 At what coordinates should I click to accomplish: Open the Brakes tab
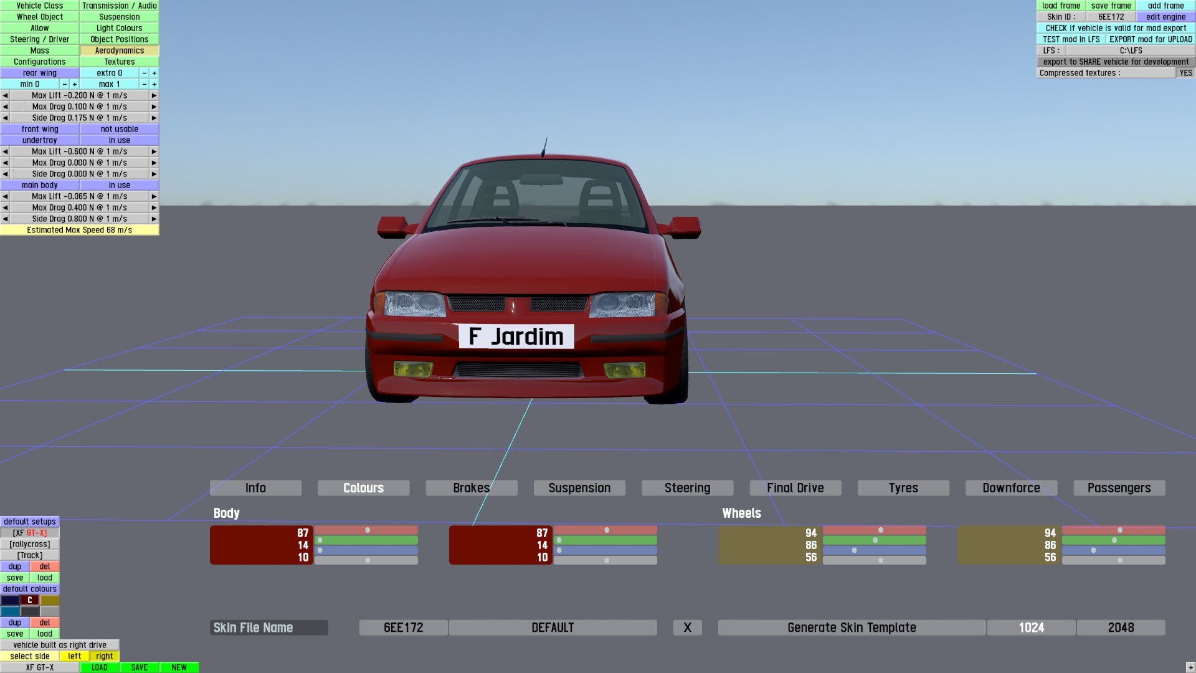coord(471,488)
